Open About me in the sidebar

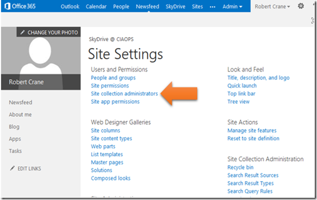pos(20,115)
